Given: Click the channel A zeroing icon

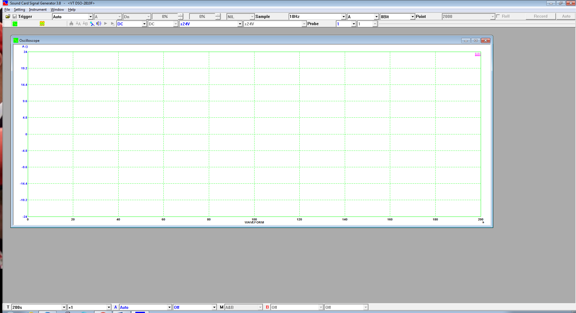Looking at the screenshot, I should (x=78, y=24).
